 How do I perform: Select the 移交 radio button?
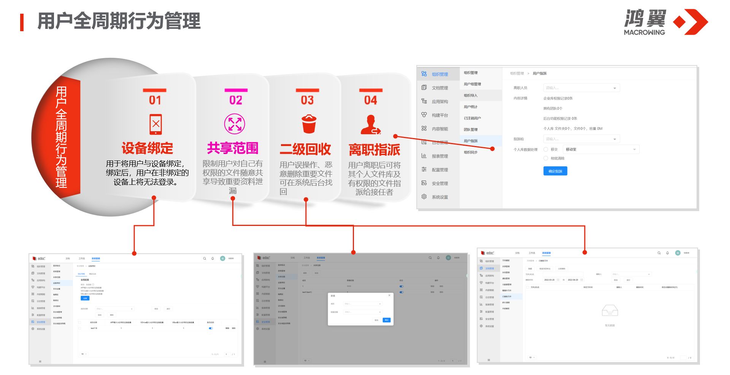click(x=546, y=149)
